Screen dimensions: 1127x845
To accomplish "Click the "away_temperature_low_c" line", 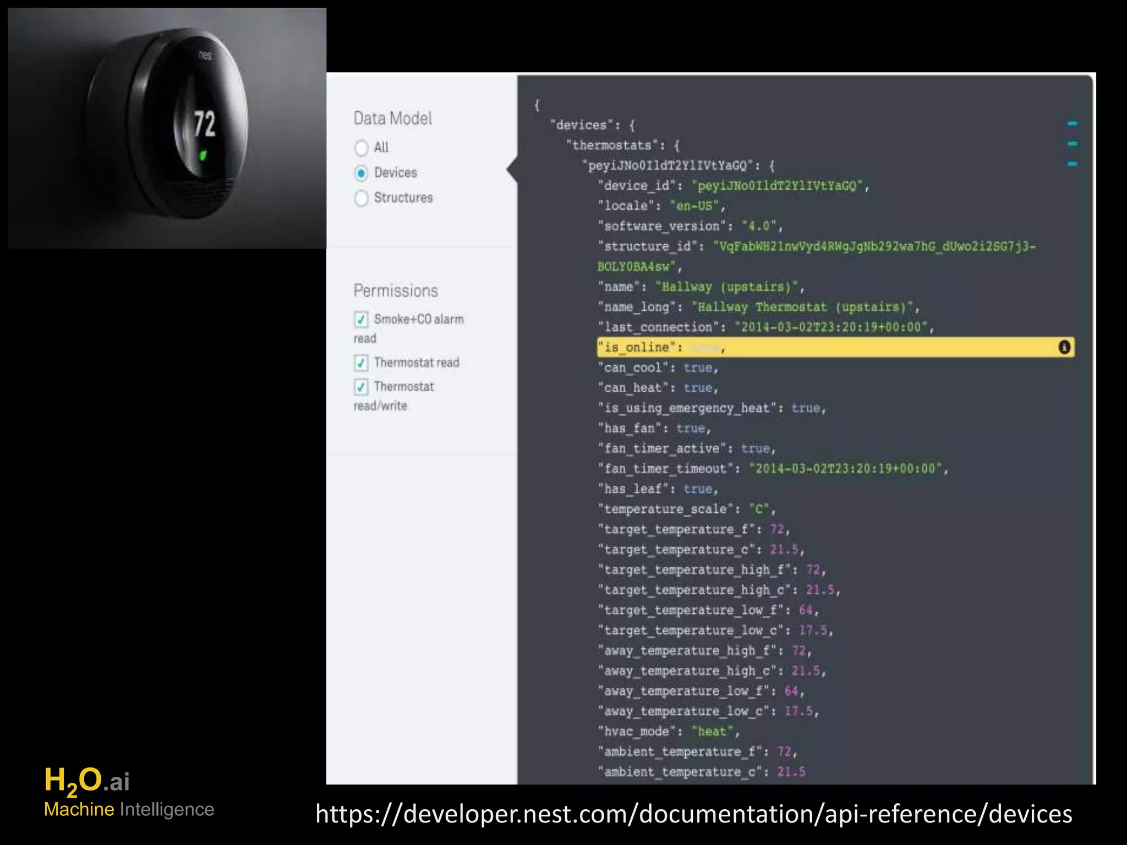I will pos(709,711).
